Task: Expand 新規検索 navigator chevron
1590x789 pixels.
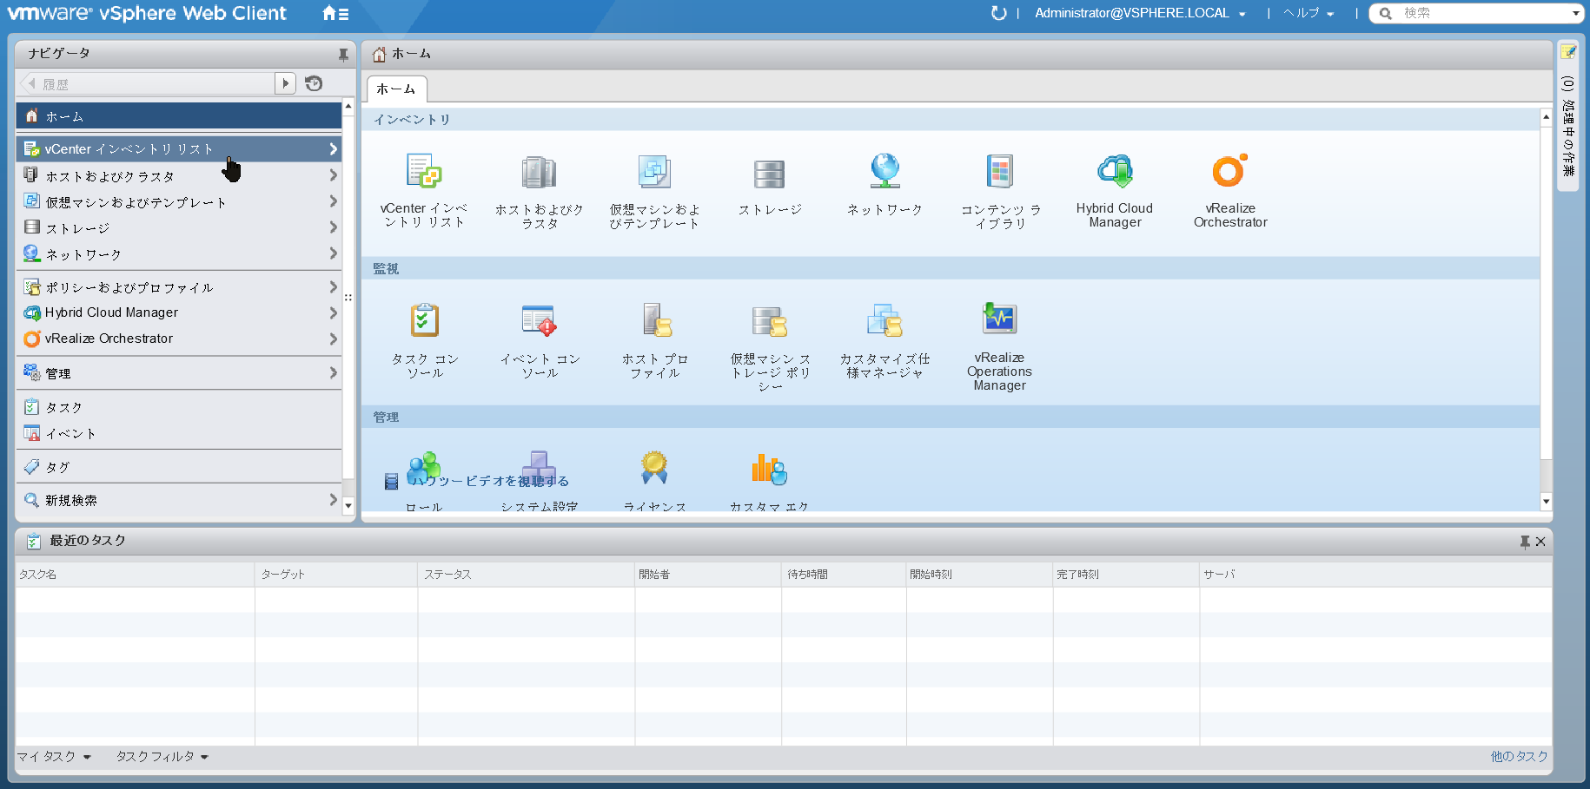Action: click(333, 500)
